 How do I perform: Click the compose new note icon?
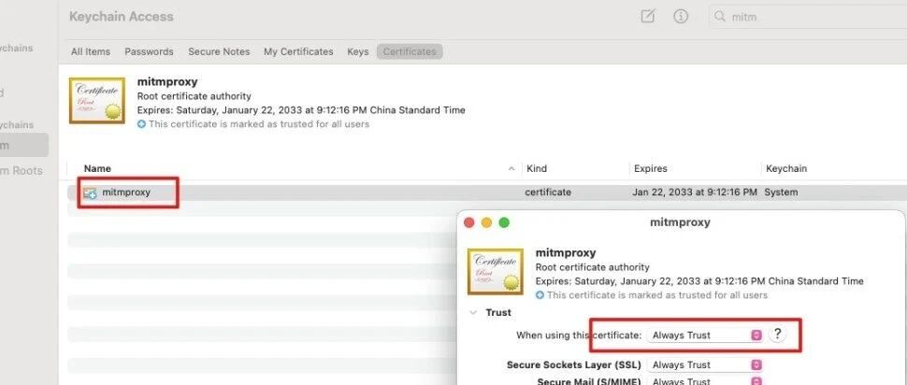coord(648,16)
